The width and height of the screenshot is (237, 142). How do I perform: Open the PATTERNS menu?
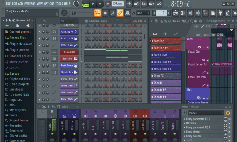pos(30,3)
